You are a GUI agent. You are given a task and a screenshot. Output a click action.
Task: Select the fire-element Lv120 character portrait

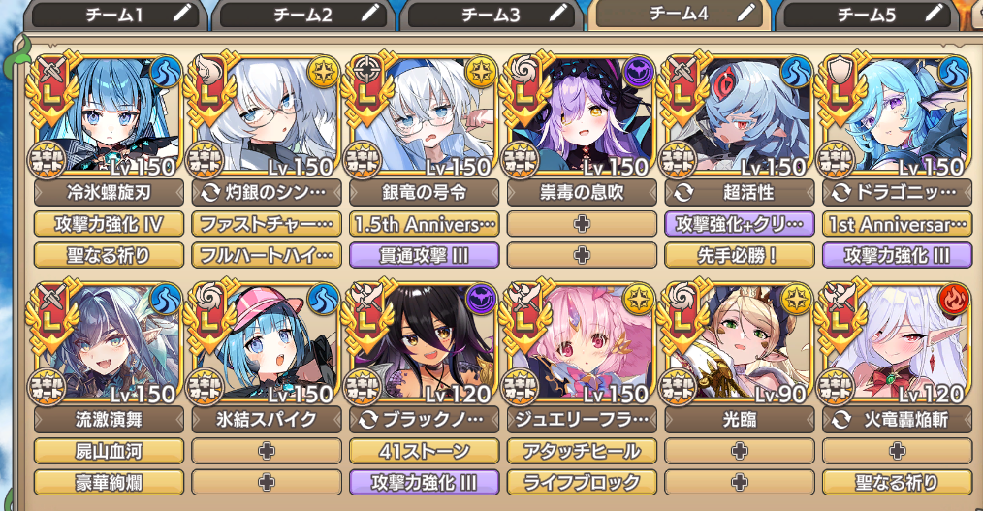(897, 341)
